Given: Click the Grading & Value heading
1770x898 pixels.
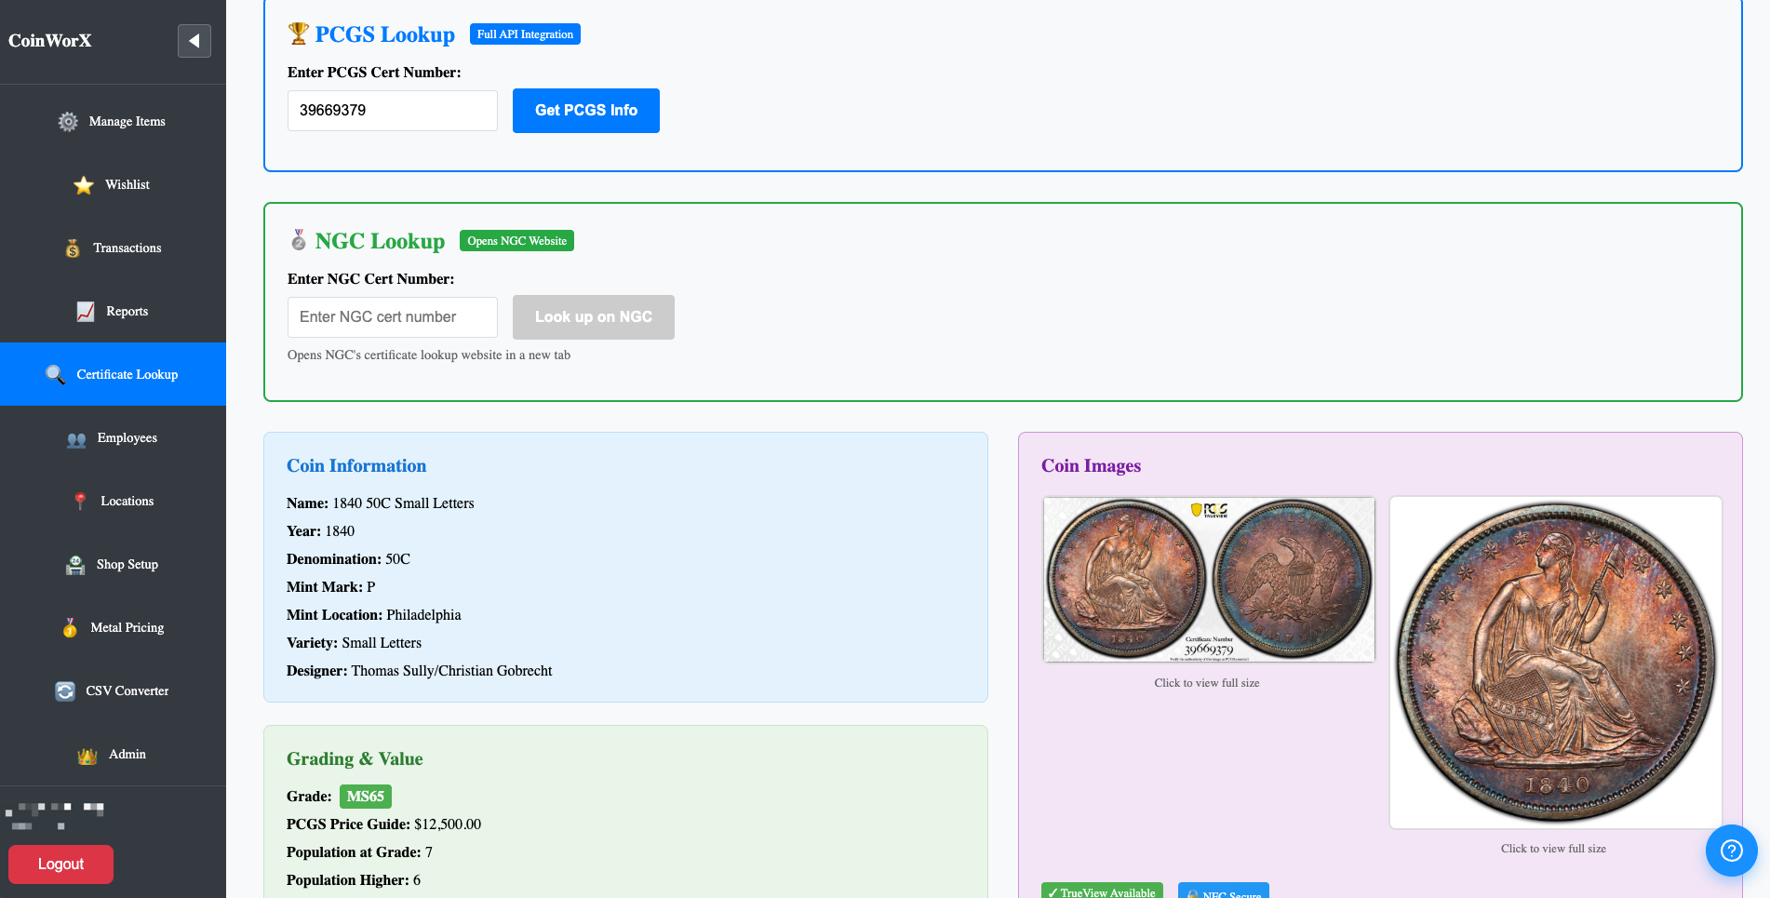Looking at the screenshot, I should point(355,759).
